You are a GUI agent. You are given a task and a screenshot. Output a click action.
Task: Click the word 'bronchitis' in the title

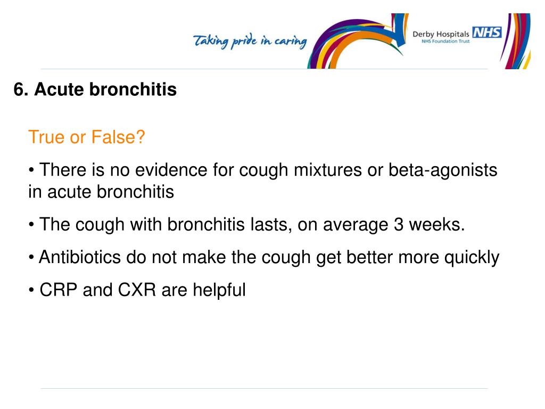133,89
